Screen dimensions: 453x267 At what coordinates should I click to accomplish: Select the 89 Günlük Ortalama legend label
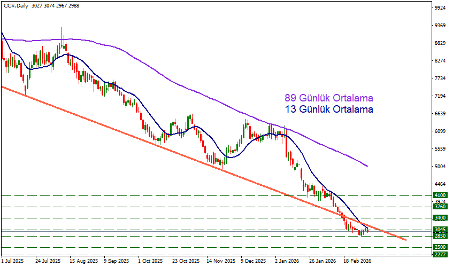(x=328, y=98)
